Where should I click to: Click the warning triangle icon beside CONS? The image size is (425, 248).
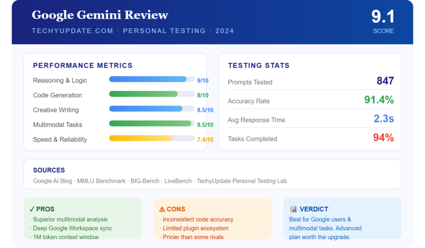click(162, 209)
